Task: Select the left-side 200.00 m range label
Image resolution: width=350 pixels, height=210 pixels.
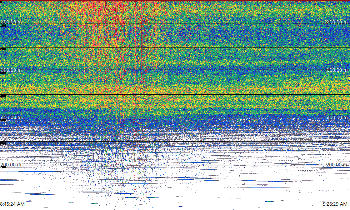Action: point(11,165)
